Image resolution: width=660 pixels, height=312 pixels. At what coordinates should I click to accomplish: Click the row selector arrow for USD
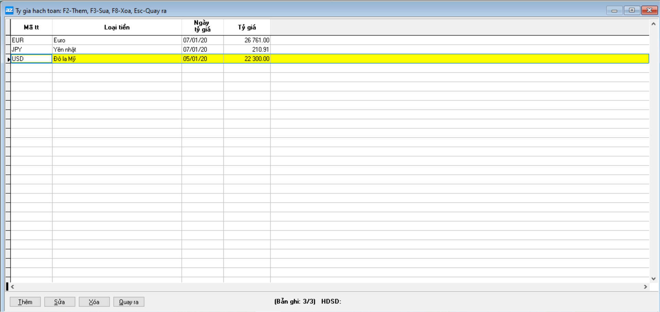coord(8,59)
